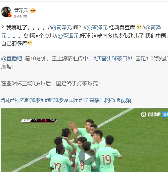Open the #武磊头球破门# hashtag
168x172 pixels.
tap(112, 58)
